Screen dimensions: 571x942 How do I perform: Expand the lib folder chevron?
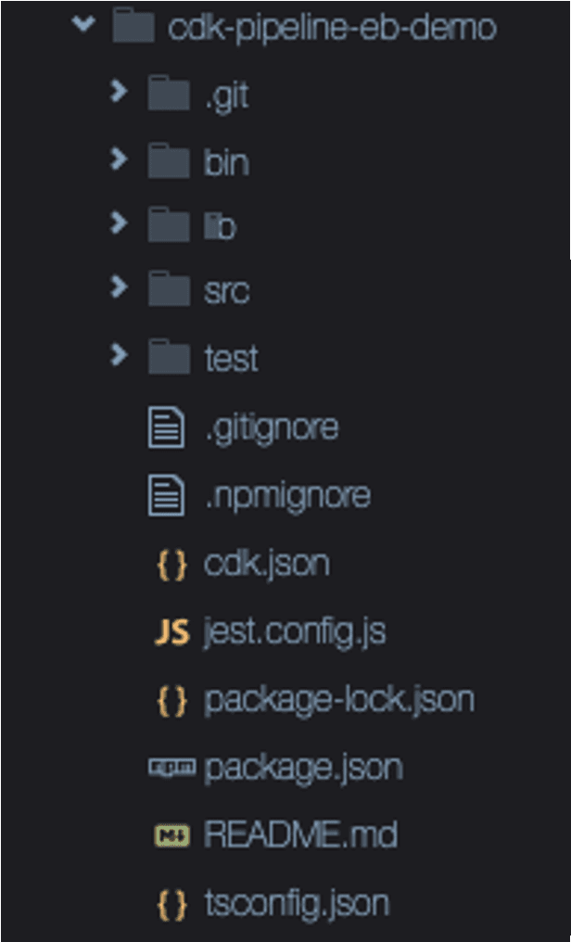pyautogui.click(x=119, y=223)
